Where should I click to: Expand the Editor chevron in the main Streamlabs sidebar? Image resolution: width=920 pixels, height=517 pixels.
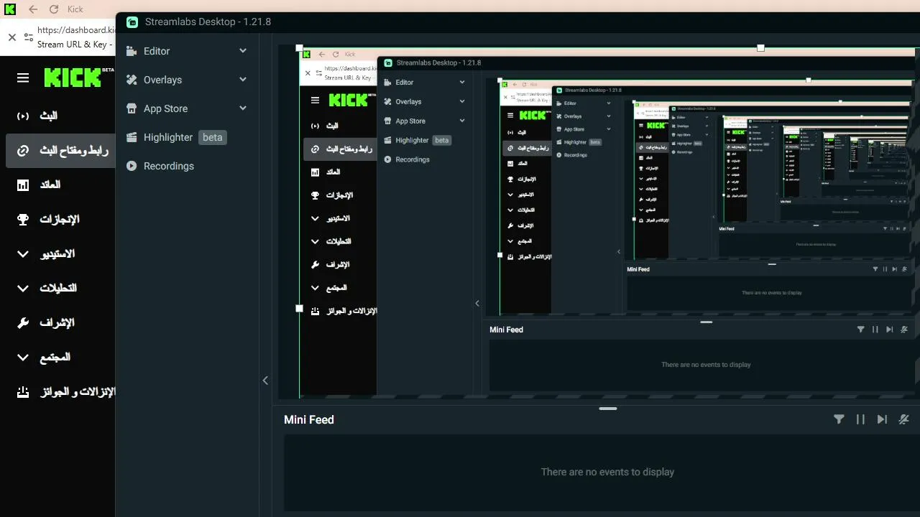(x=243, y=51)
